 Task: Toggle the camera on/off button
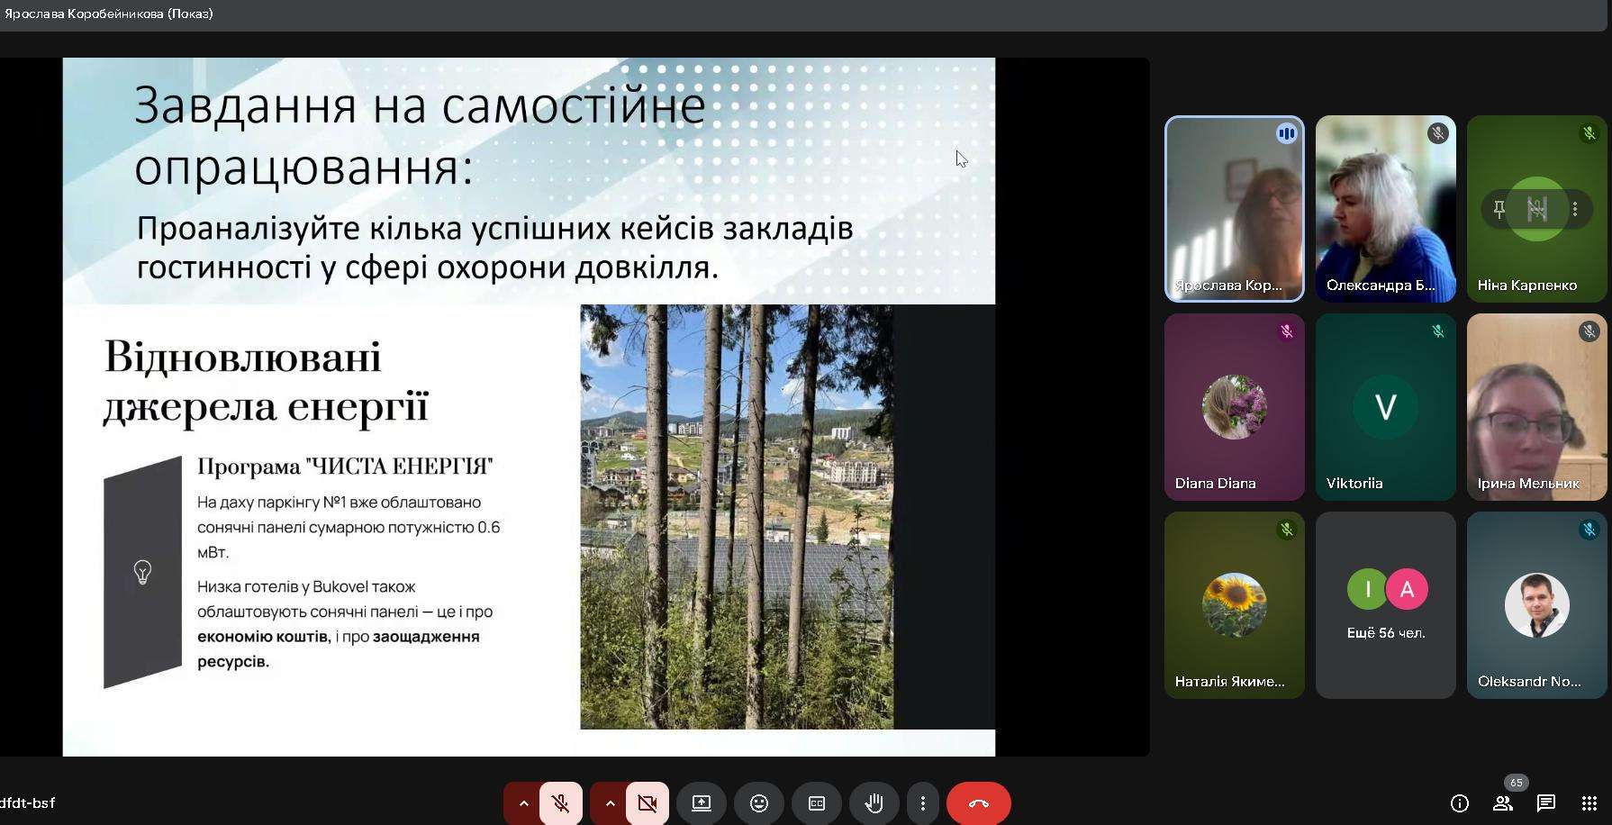(x=647, y=803)
